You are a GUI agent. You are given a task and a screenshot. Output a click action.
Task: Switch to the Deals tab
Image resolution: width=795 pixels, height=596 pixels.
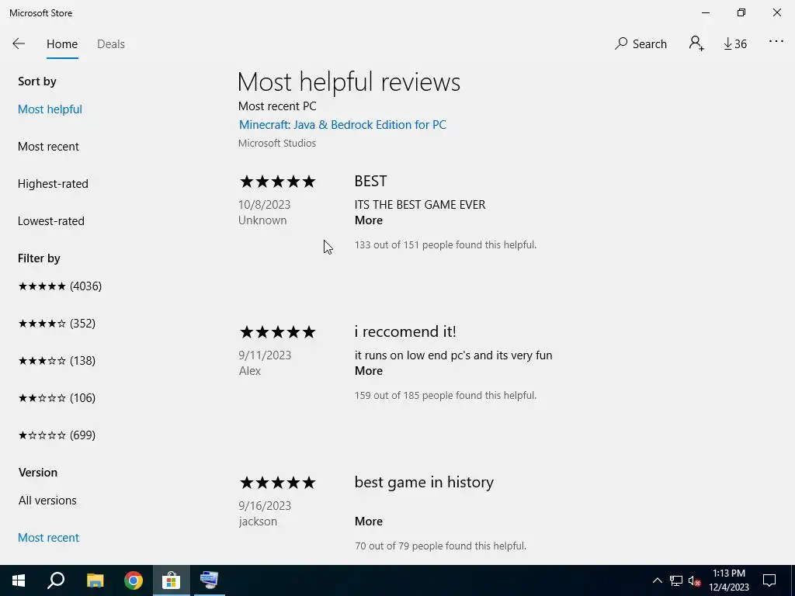coord(110,44)
